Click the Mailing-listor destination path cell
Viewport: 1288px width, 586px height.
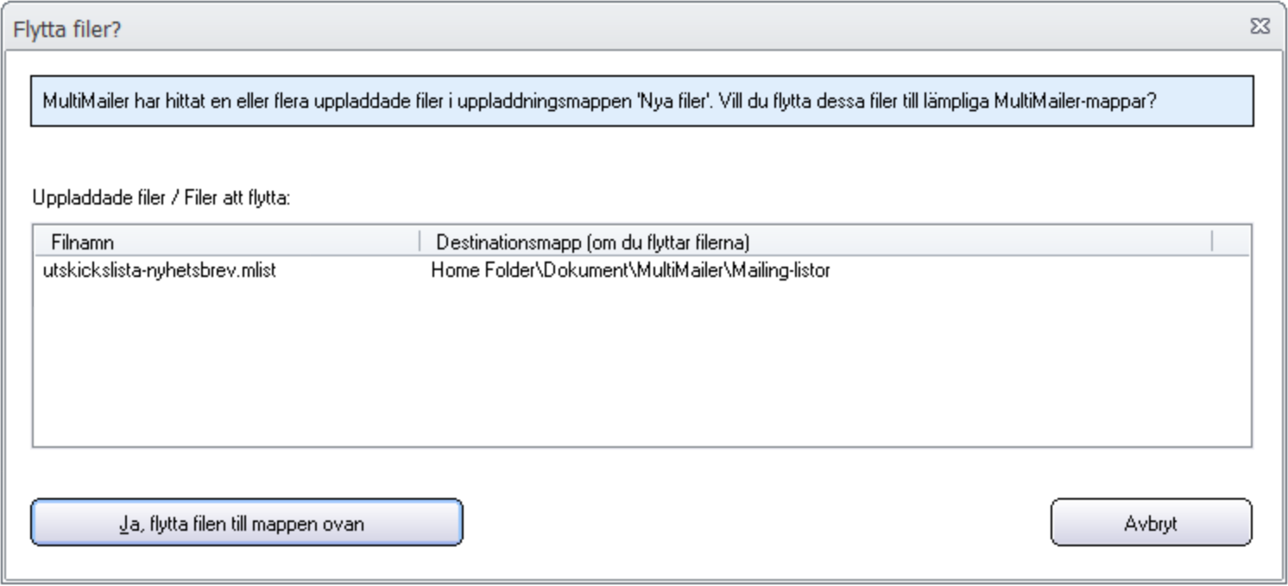coord(630,271)
